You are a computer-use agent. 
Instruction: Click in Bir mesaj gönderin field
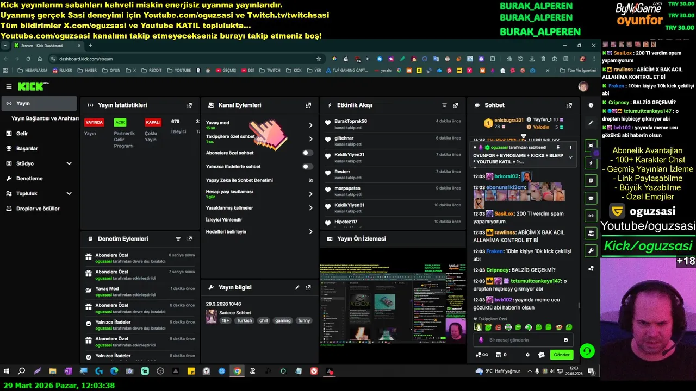522,340
